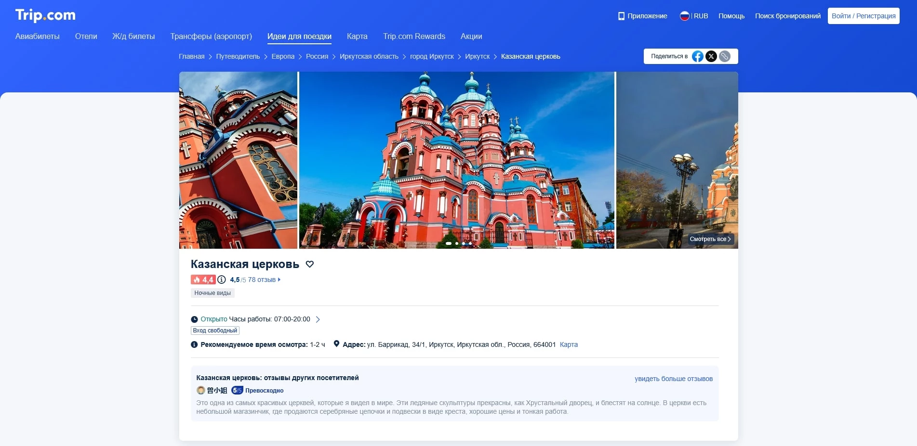Click the location pin icon beside the address

[x=338, y=344]
